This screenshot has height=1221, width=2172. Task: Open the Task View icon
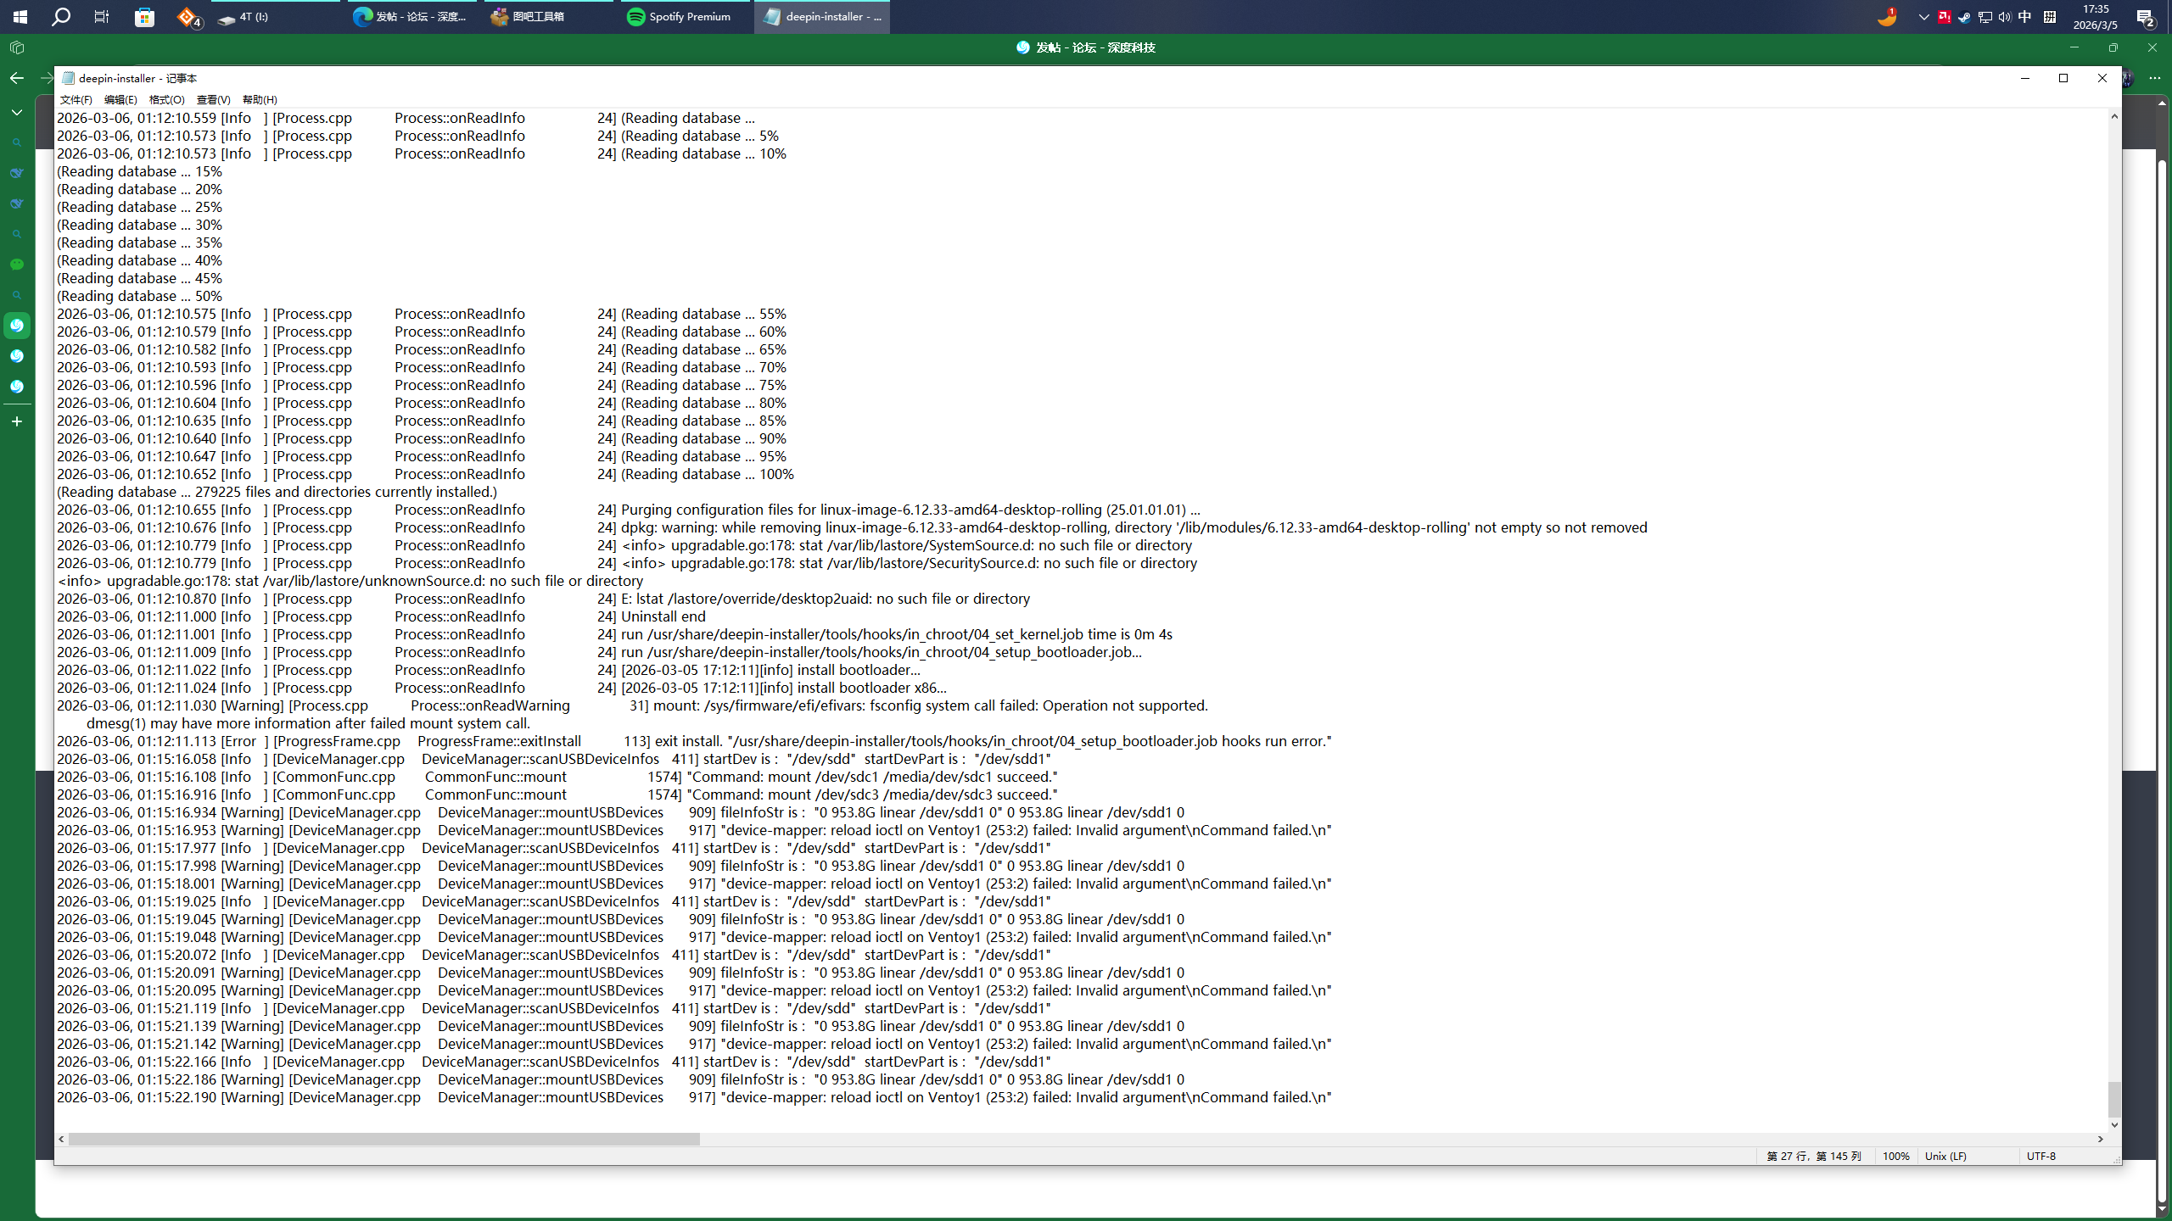pyautogui.click(x=102, y=17)
